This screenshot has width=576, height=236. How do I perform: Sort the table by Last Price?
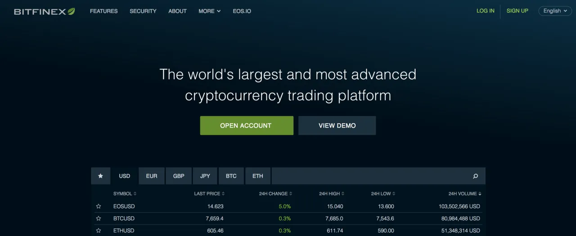coord(209,194)
